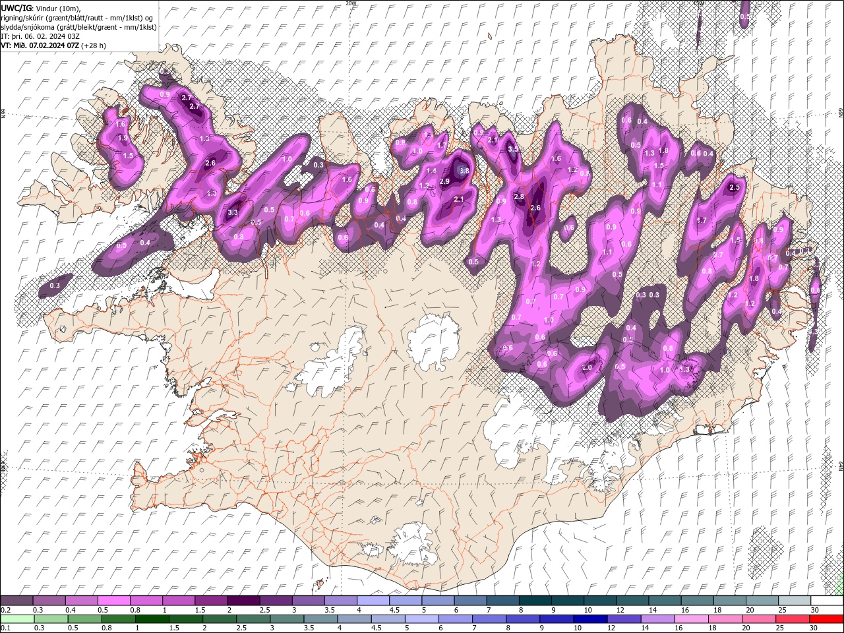Image resolution: width=844 pixels, height=633 pixels.
Task: Pick the 0.2–0.3 swatch in upper legend
Action: coord(16,601)
